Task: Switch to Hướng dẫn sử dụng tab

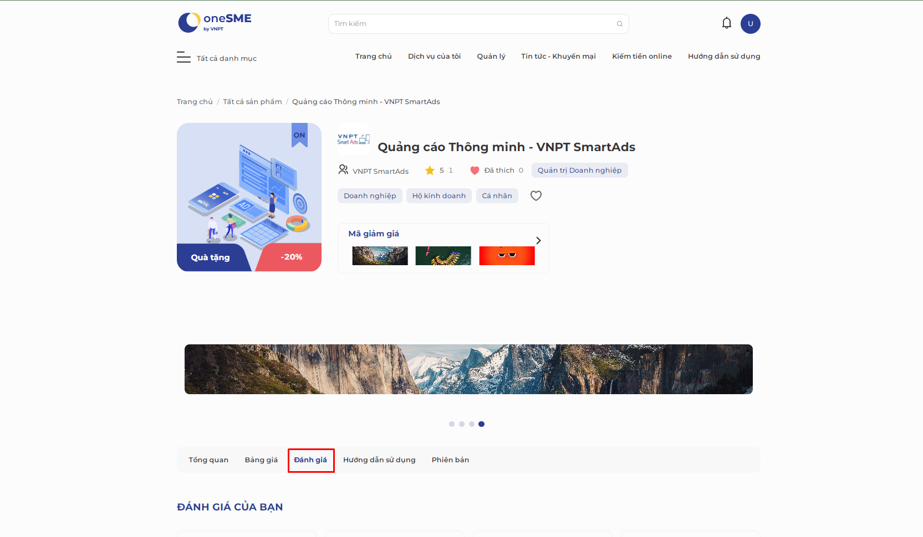Action: [x=379, y=460]
